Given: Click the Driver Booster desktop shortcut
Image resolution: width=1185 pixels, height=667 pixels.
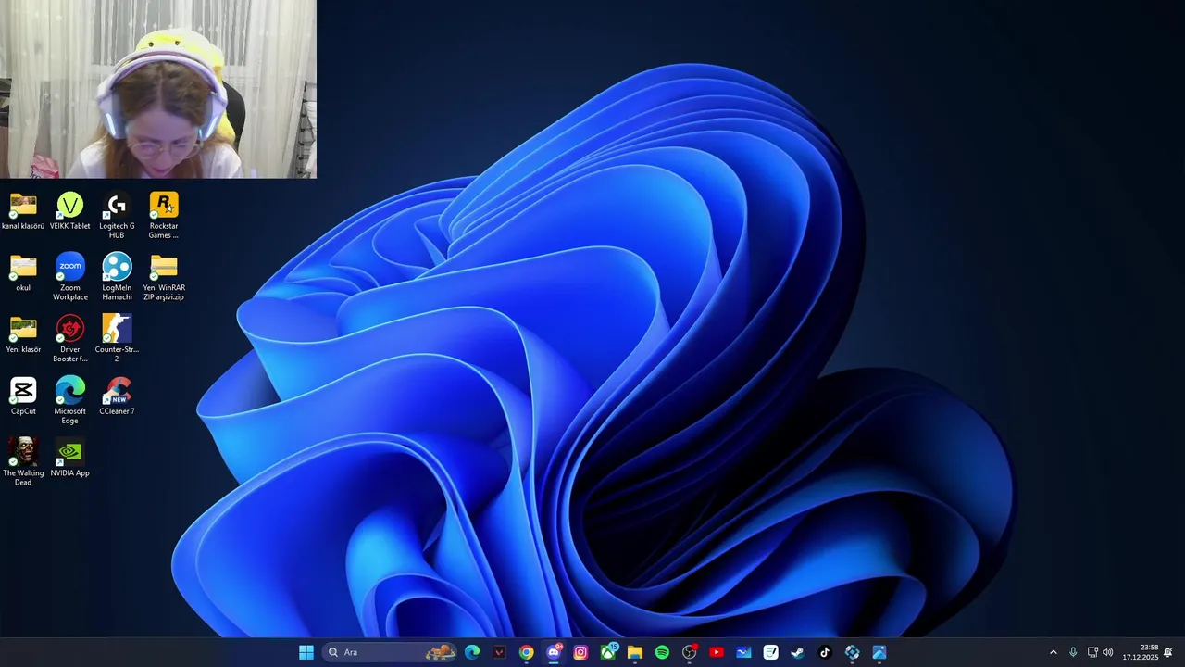Looking at the screenshot, I should [x=70, y=339].
